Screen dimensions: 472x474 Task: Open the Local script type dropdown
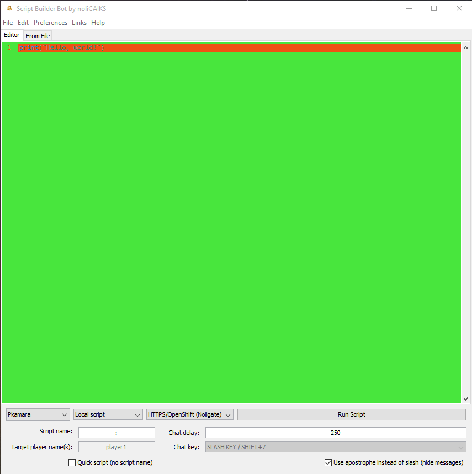(x=108, y=414)
